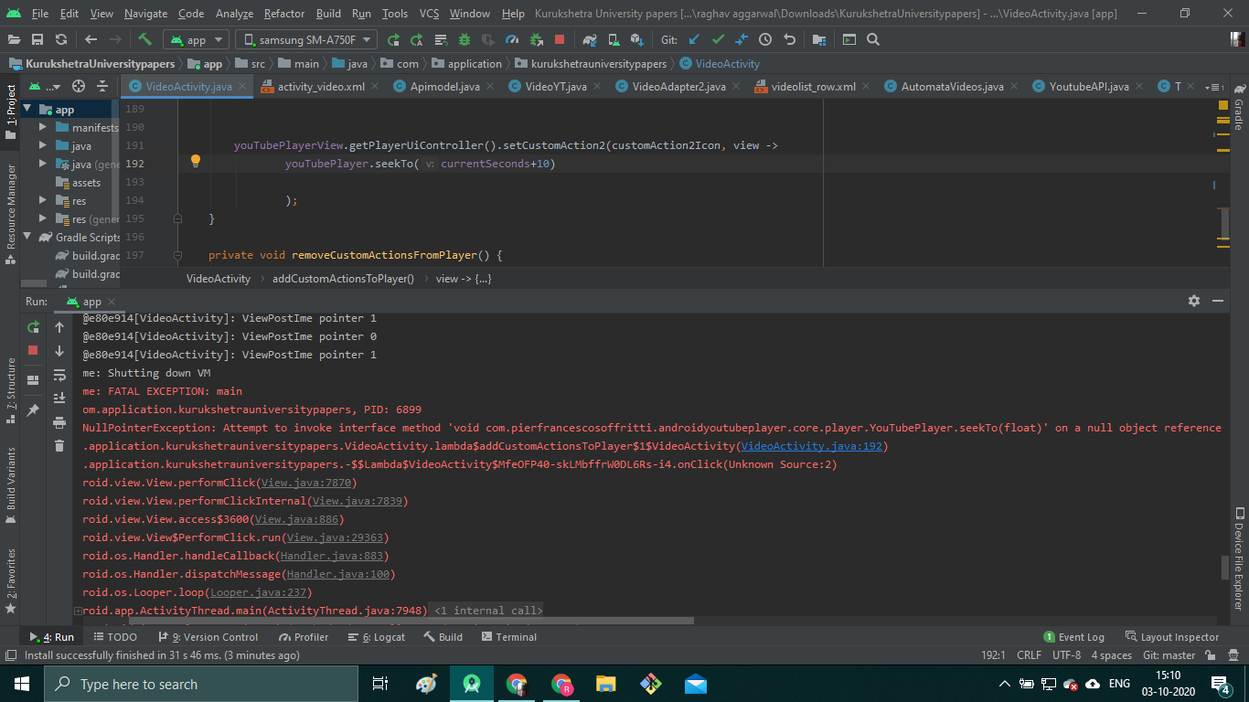Click the Git update project blue arrow
Viewport: 1249px width, 702px height.
coord(694,39)
